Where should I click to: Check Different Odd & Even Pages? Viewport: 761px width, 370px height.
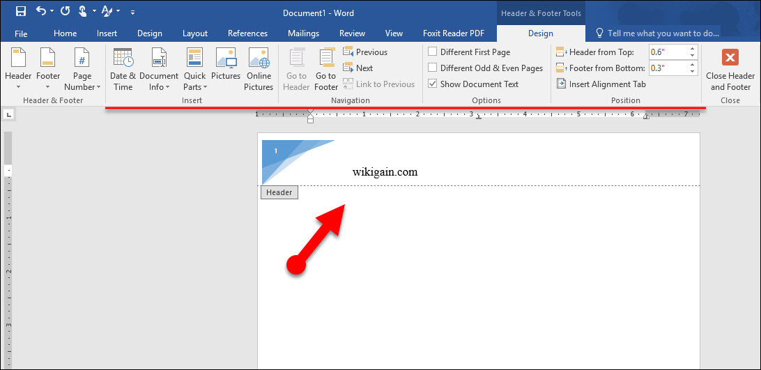[x=433, y=68]
